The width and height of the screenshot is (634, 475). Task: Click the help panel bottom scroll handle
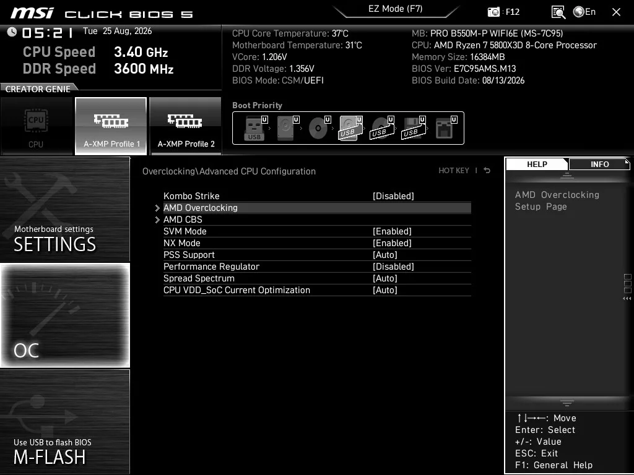pyautogui.click(x=567, y=403)
